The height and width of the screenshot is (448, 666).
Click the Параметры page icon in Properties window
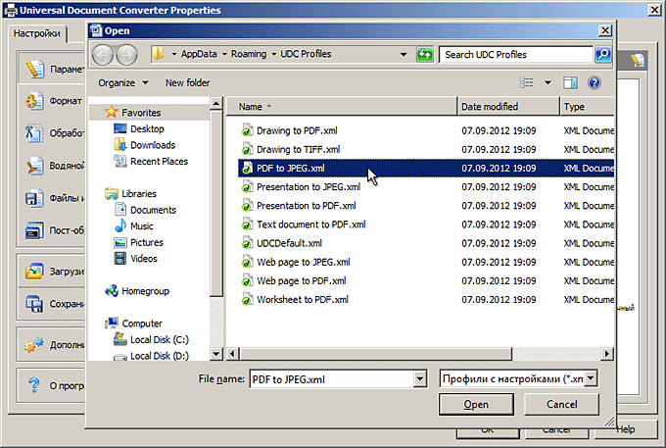34,69
